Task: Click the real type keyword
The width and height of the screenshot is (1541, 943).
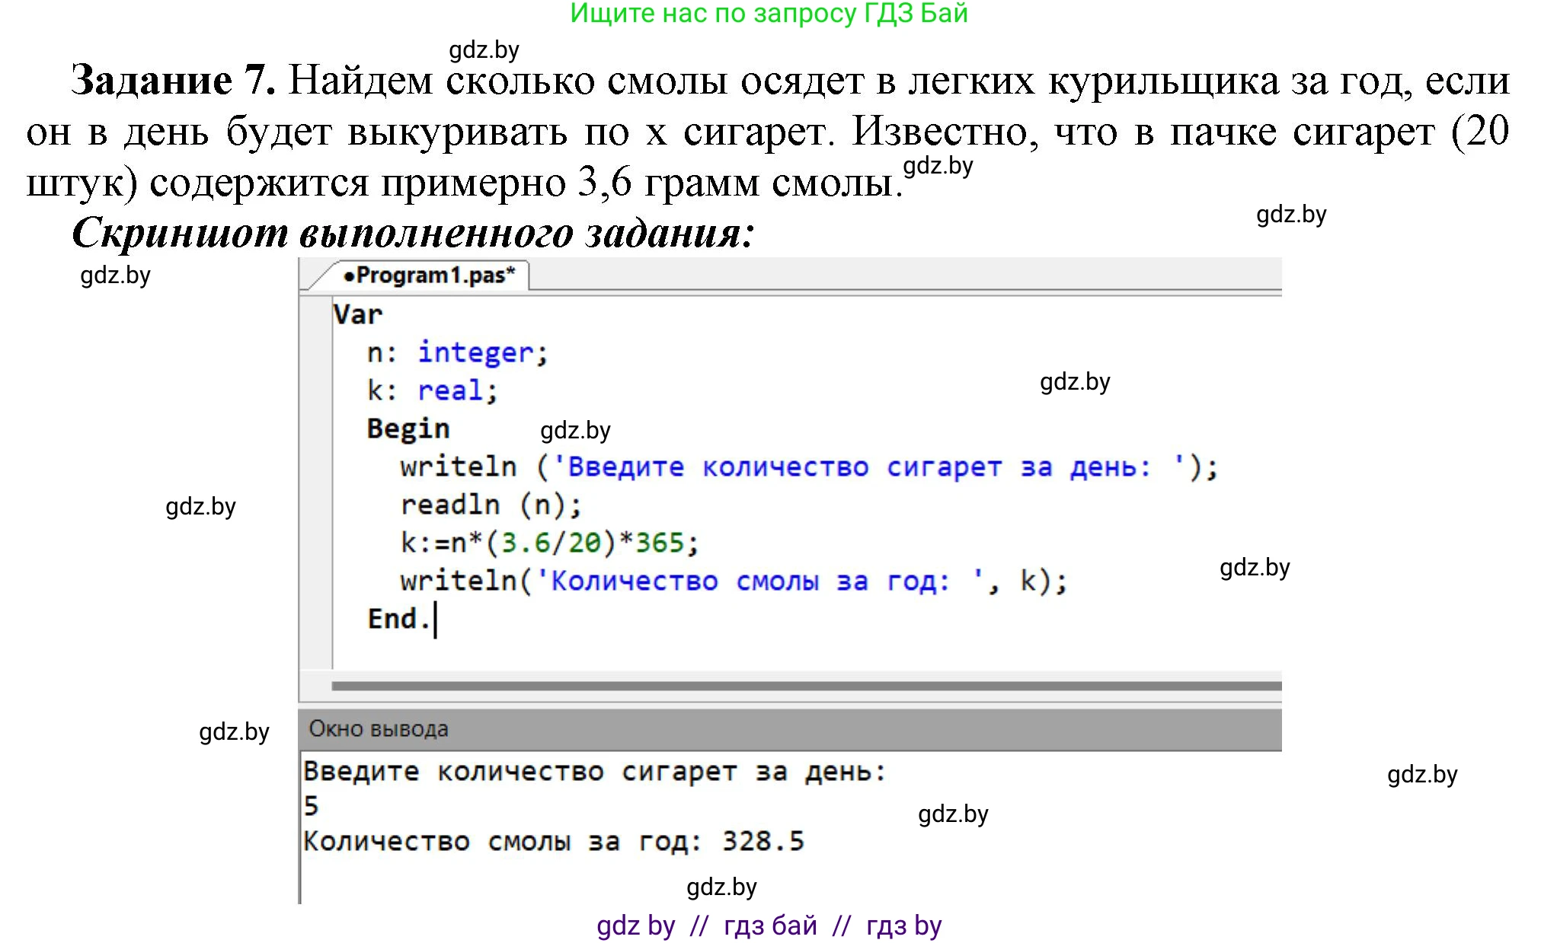Action: coord(449,390)
